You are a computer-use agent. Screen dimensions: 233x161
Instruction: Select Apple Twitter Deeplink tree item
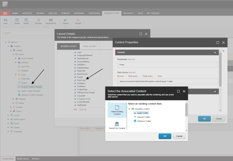coord(29,91)
